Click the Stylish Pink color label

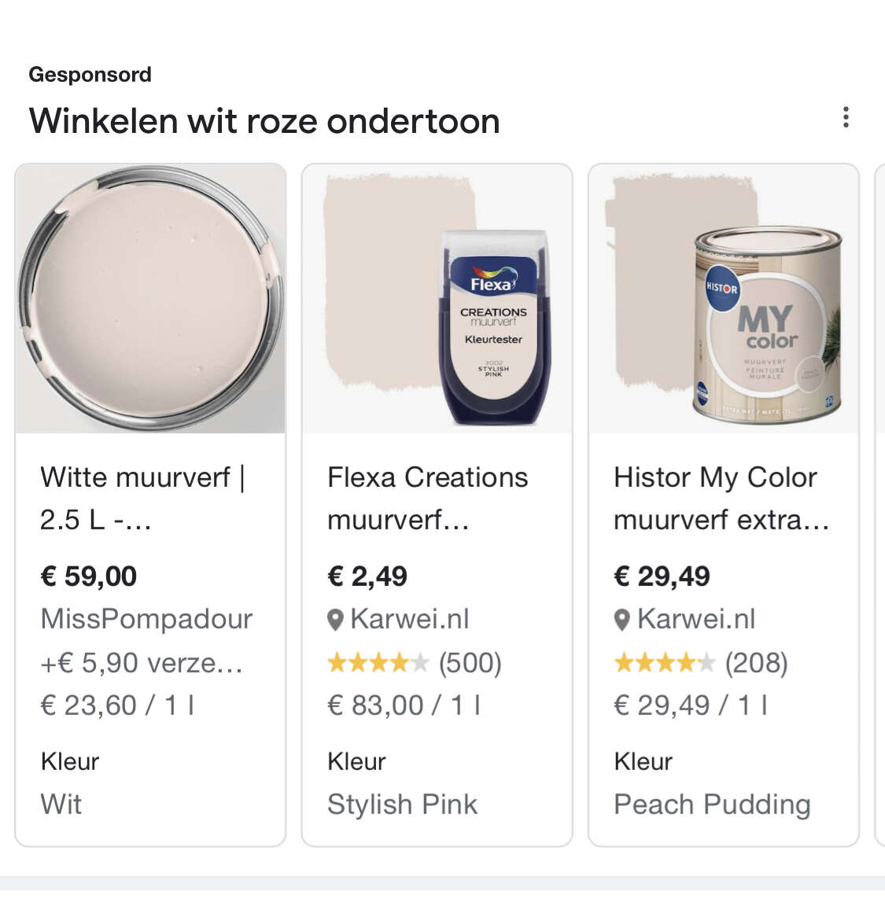(x=402, y=805)
